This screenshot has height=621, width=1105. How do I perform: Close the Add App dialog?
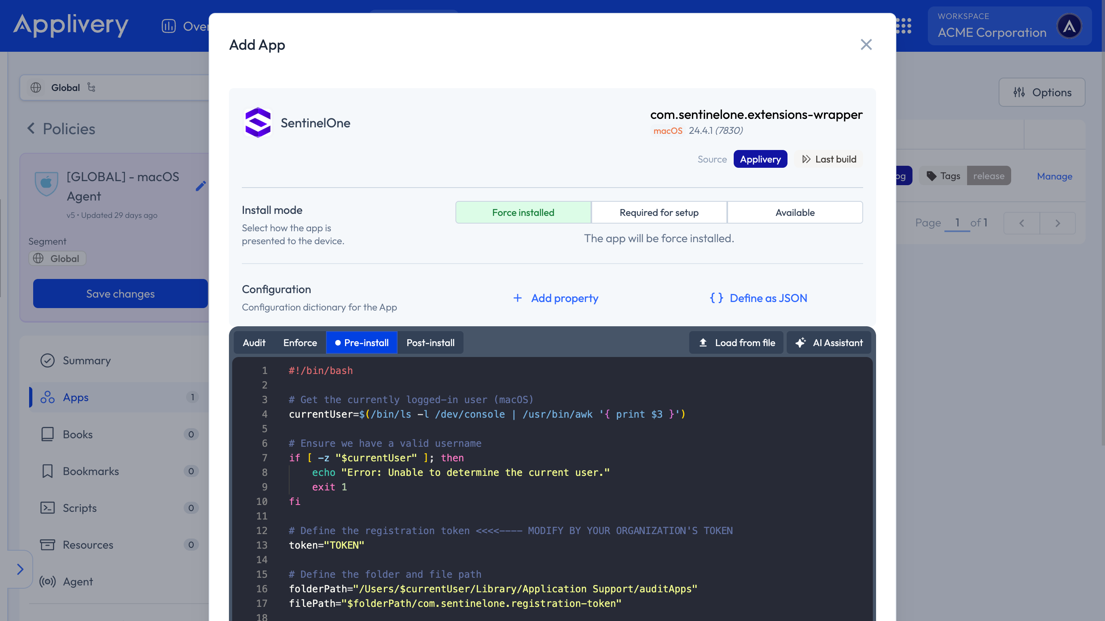(866, 44)
